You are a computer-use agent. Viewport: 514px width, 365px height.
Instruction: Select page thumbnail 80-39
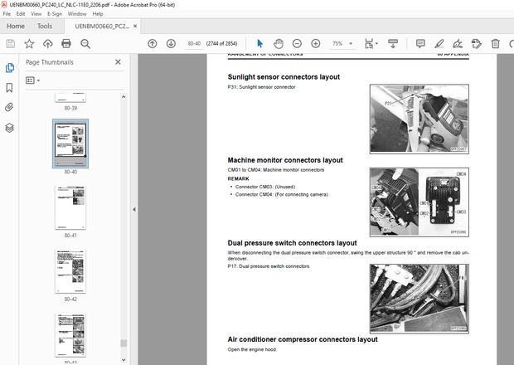point(70,98)
